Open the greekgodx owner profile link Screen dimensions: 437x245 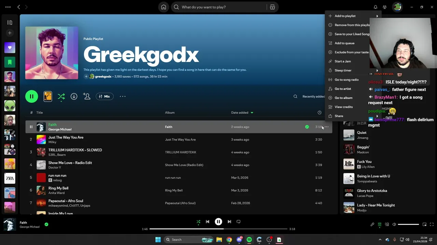pos(103,77)
